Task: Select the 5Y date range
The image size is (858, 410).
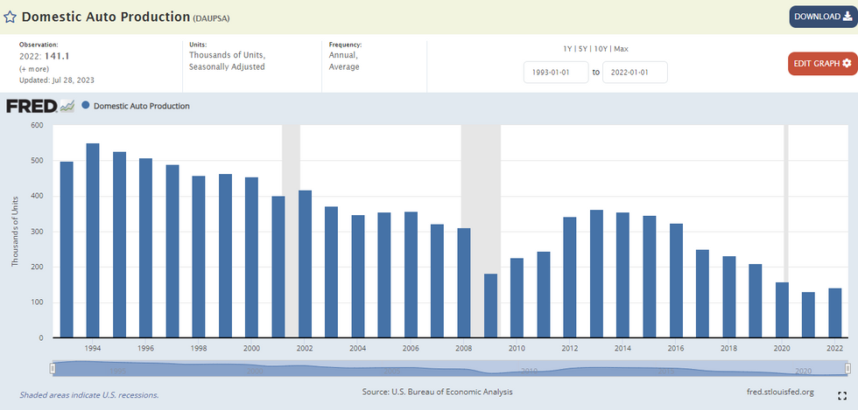Action: [x=583, y=49]
